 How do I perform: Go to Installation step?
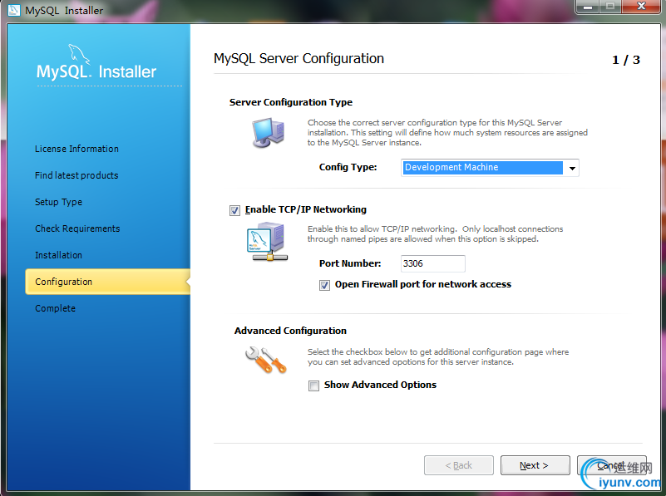pos(58,255)
